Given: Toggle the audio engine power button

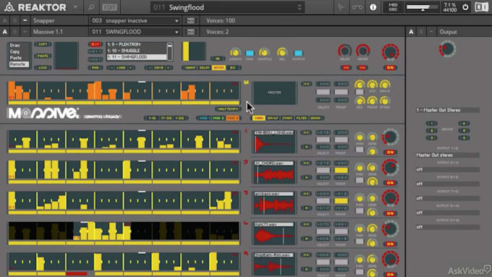Looking at the screenshot, I should pos(465,7).
